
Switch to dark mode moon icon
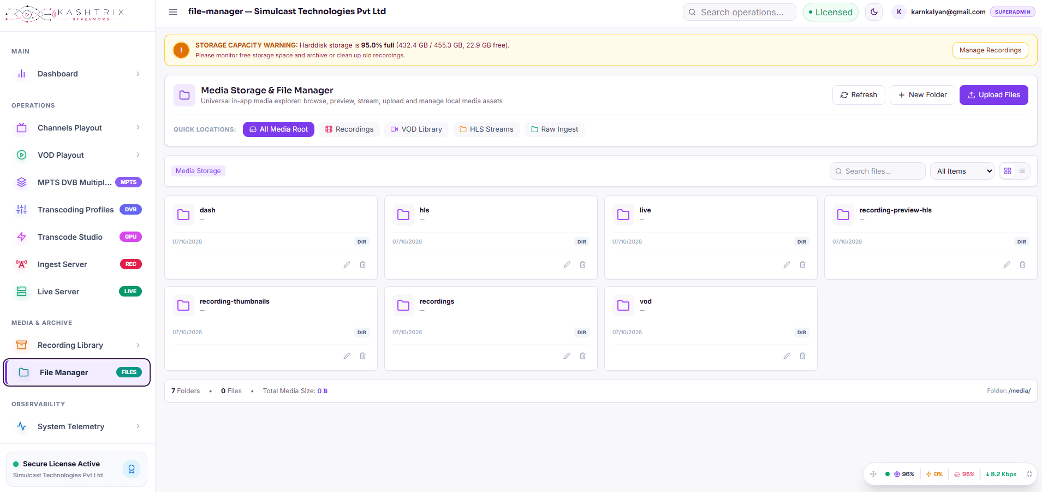874,12
